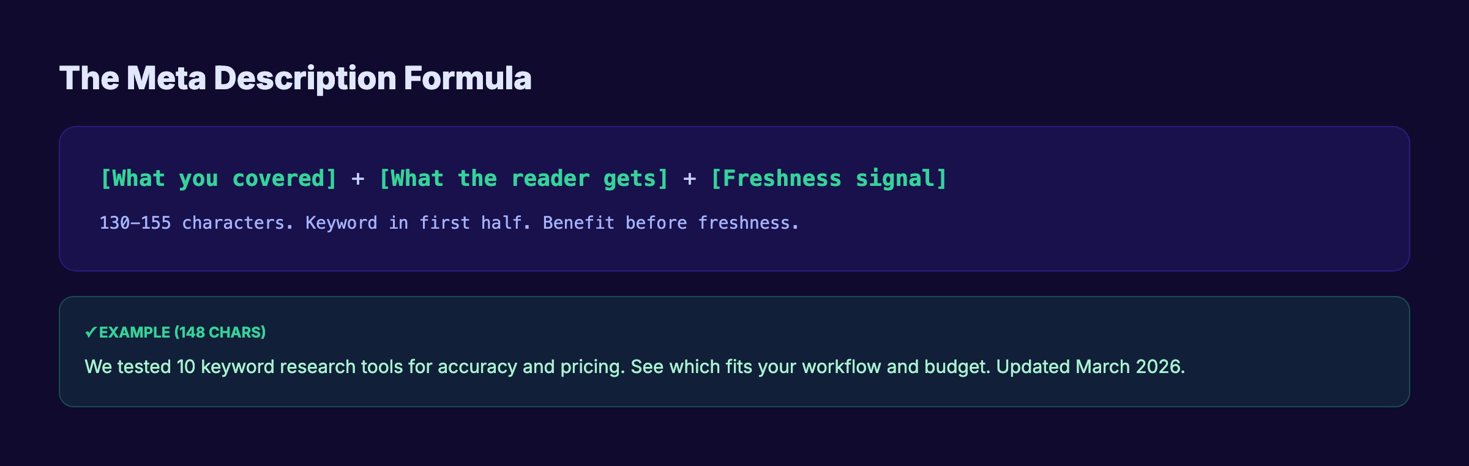This screenshot has width=1469, height=466.
Task: Click the word "pricing" in the example
Action: tap(592, 367)
